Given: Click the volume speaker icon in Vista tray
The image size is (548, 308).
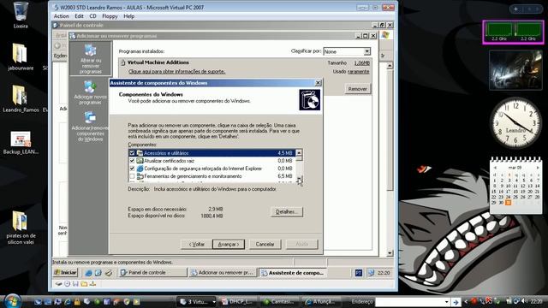Looking at the screenshot, I should click(524, 301).
